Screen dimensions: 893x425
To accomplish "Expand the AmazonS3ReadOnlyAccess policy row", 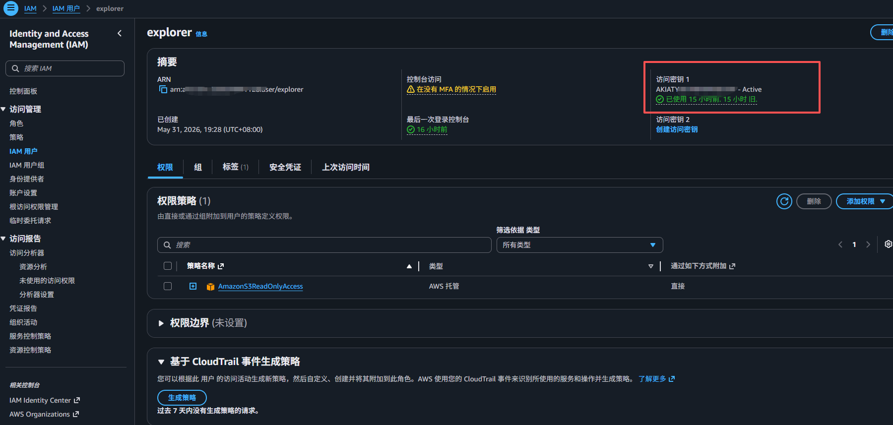I will coord(193,286).
